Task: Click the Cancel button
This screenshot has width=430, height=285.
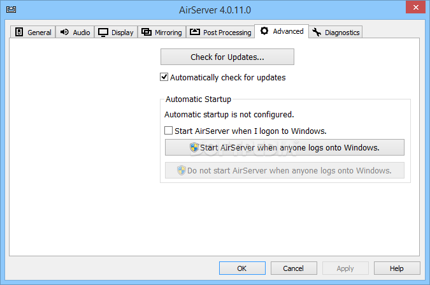Action: [x=294, y=268]
